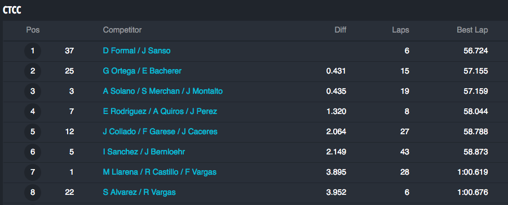This screenshot has height=205, width=508.
Task: Click position 2 circle badge
Action: (x=33, y=71)
